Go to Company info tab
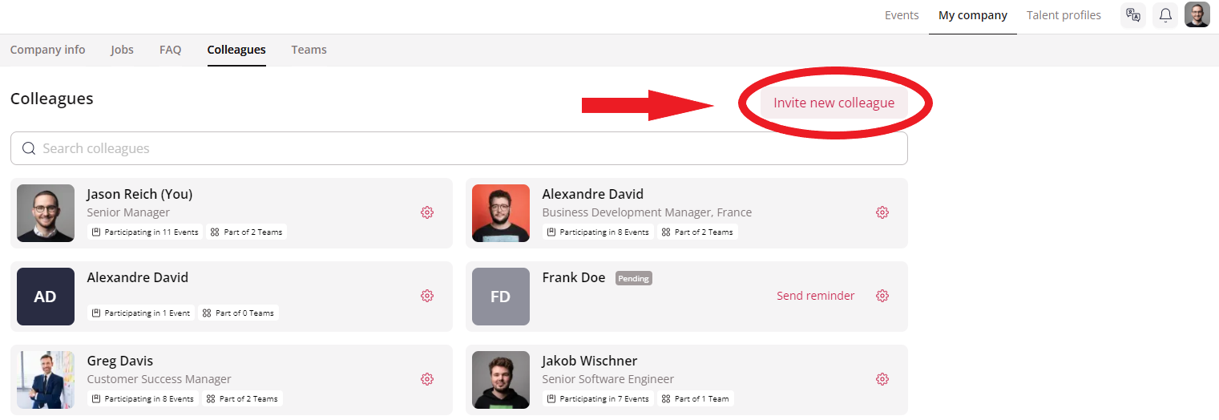The width and height of the screenshot is (1219, 420). click(x=47, y=50)
